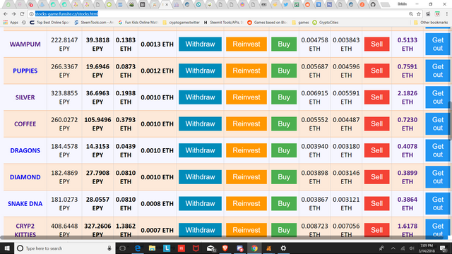Get out of DRAGONS stock

(x=438, y=150)
